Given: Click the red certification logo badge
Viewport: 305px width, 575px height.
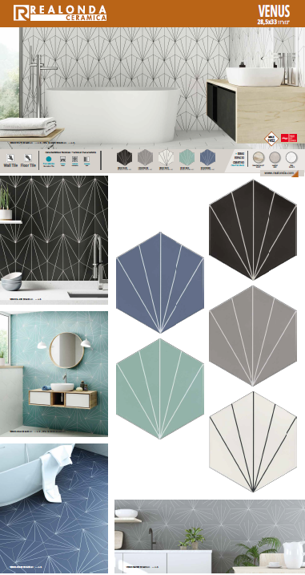Looking at the screenshot, I should point(288,138).
